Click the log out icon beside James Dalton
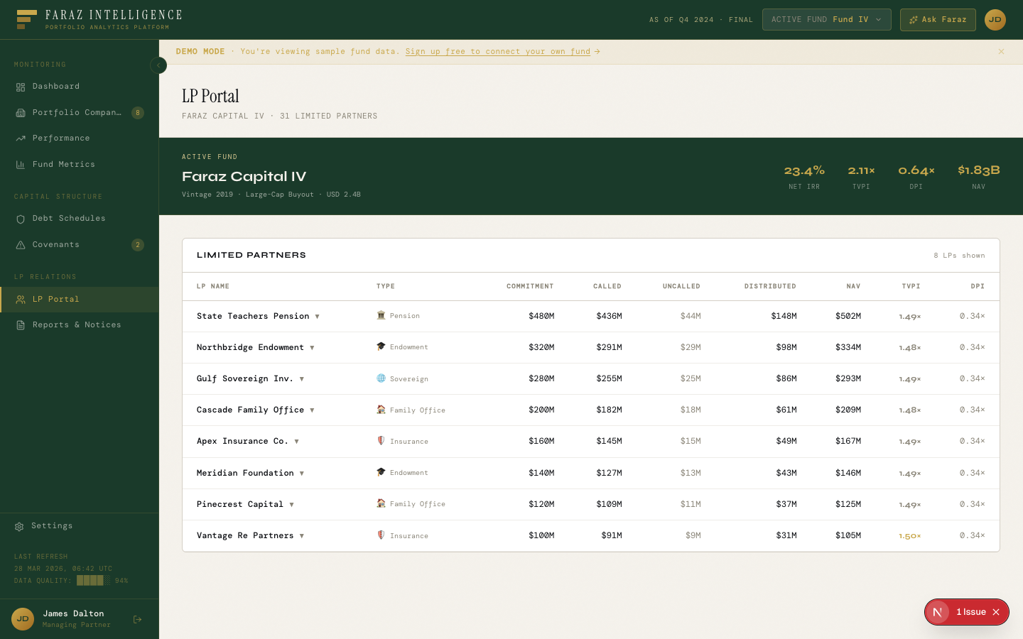The image size is (1023, 639). pos(138,619)
